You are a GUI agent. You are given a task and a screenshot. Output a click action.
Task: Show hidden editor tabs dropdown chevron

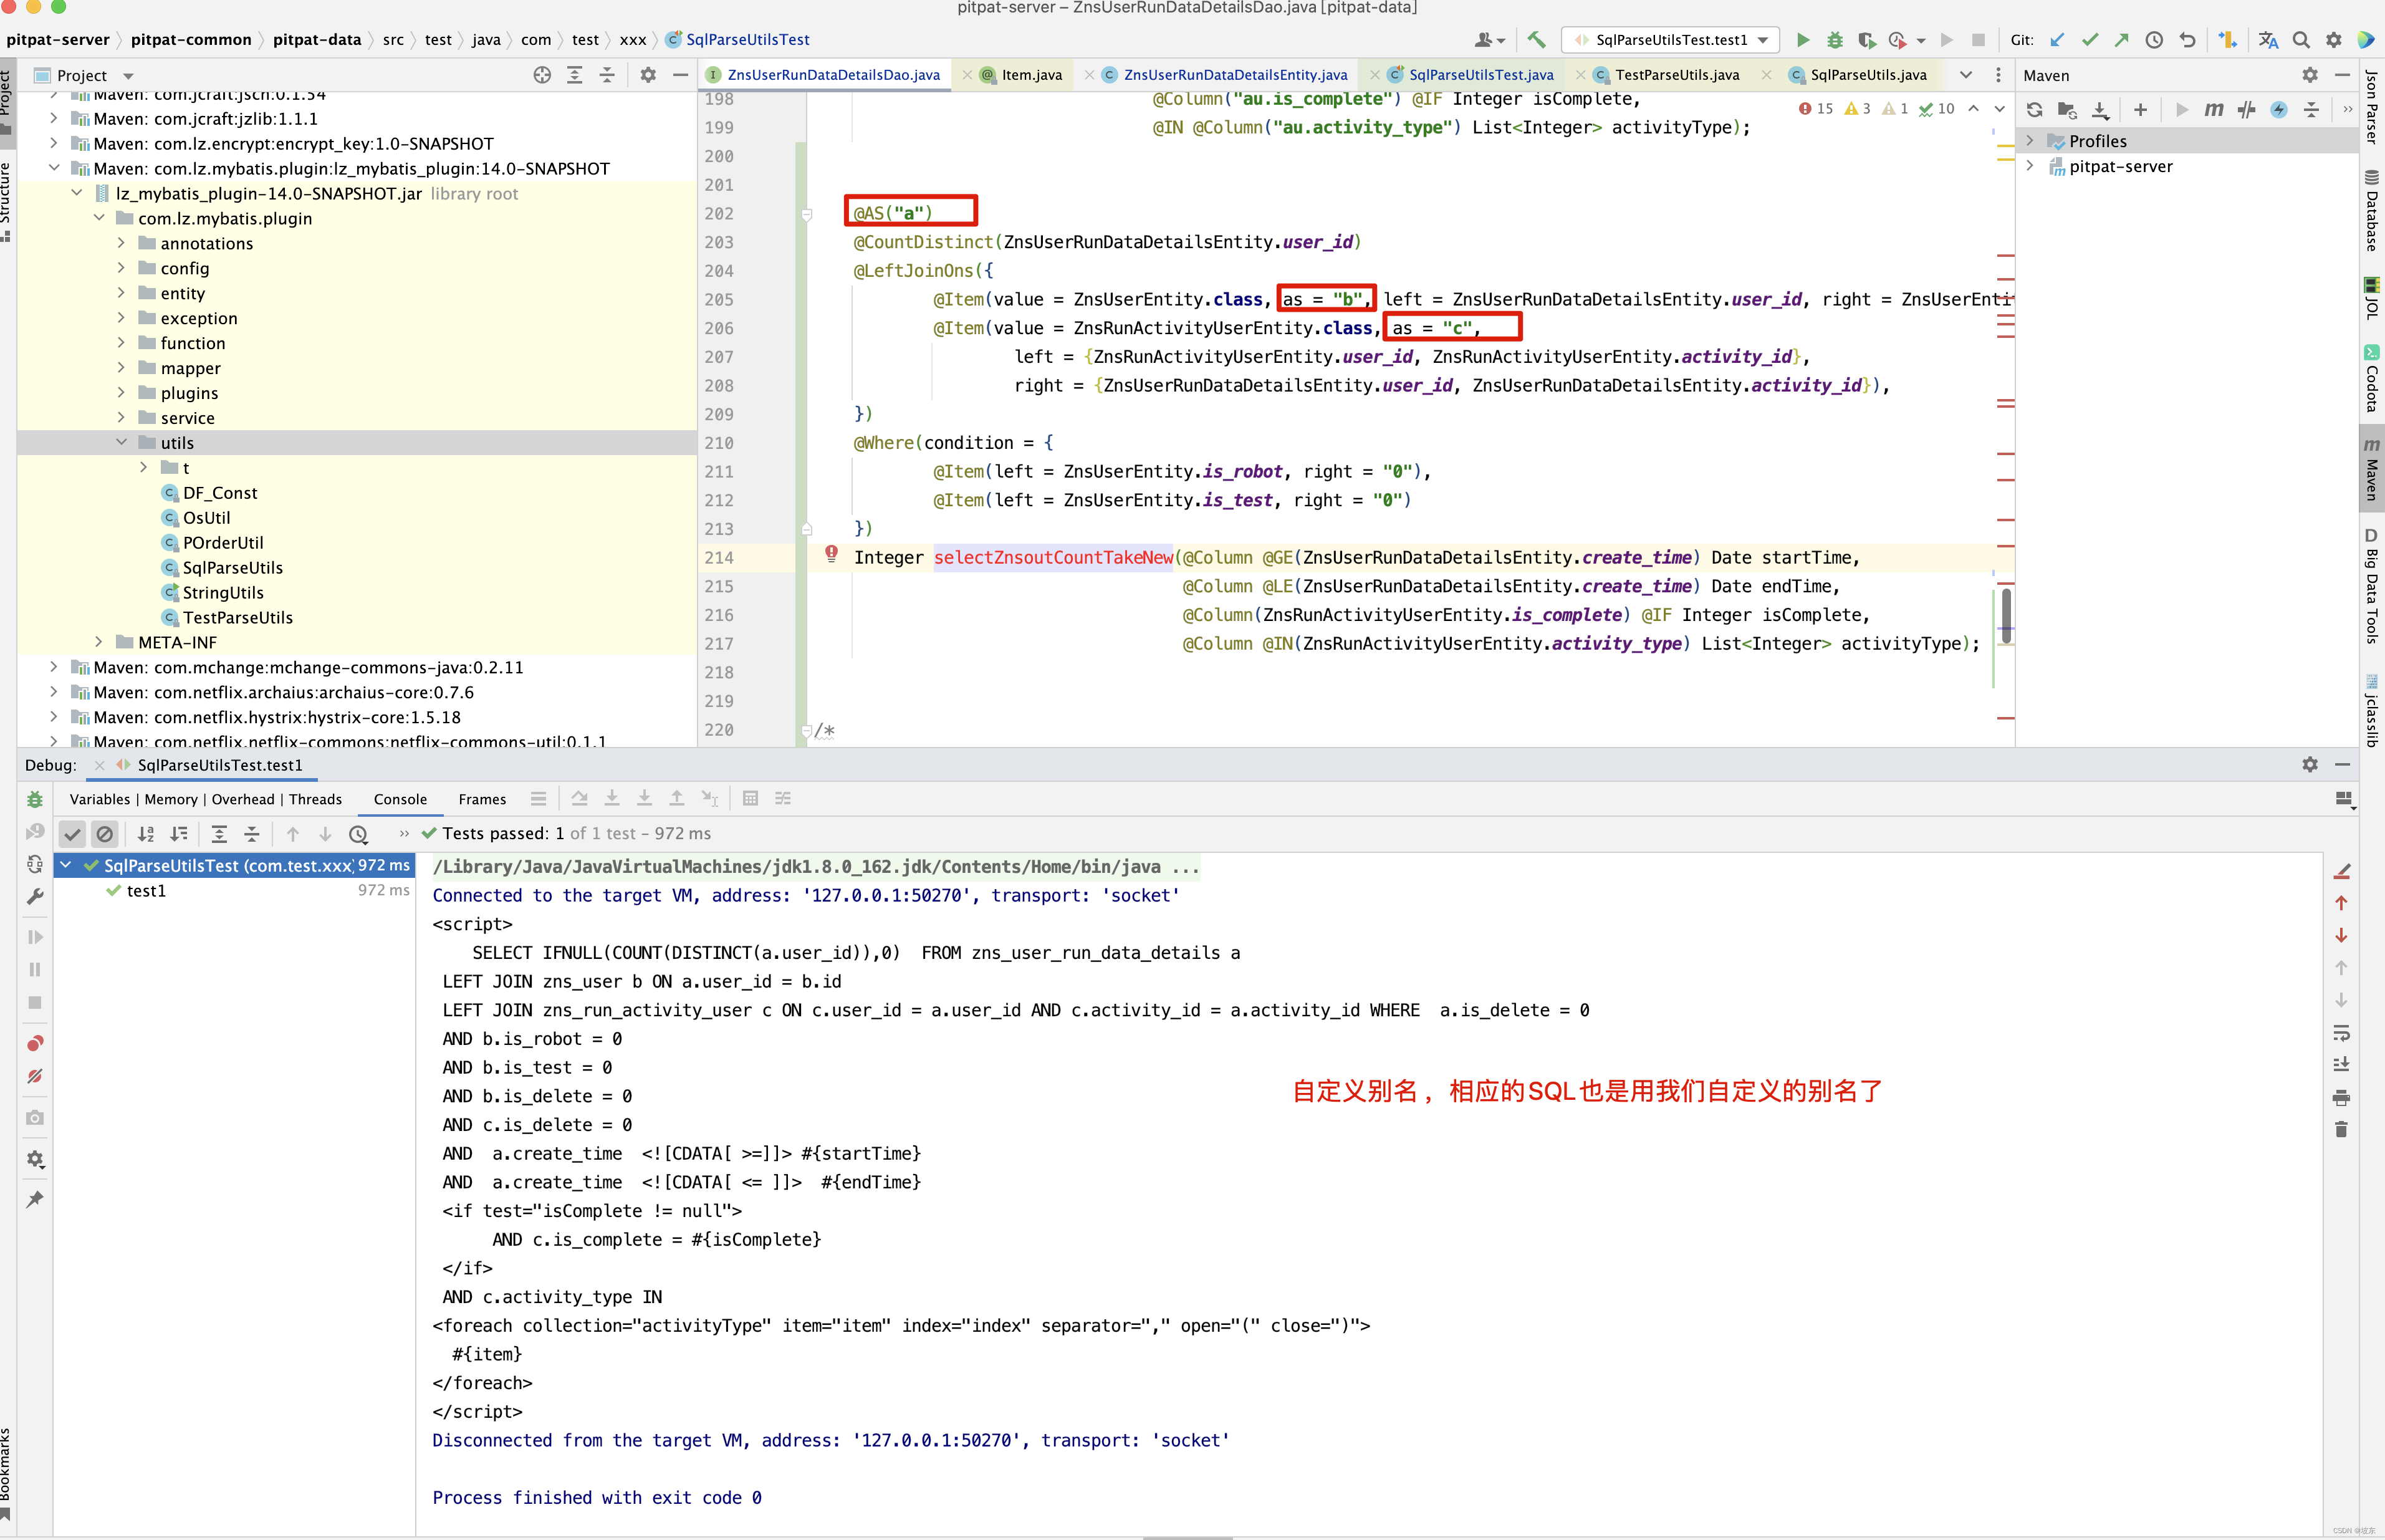point(1965,75)
